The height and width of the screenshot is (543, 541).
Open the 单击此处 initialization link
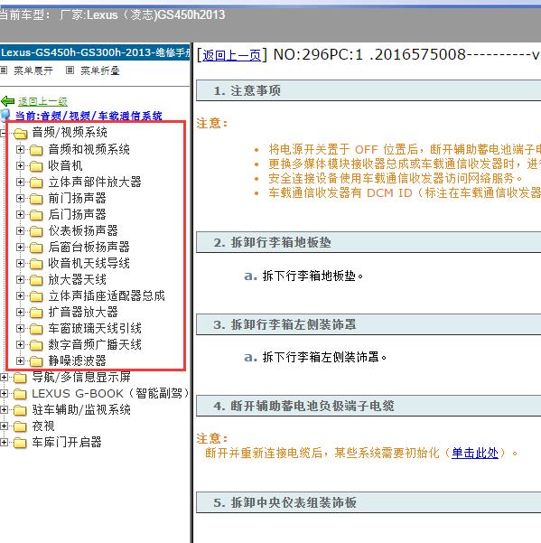(474, 453)
